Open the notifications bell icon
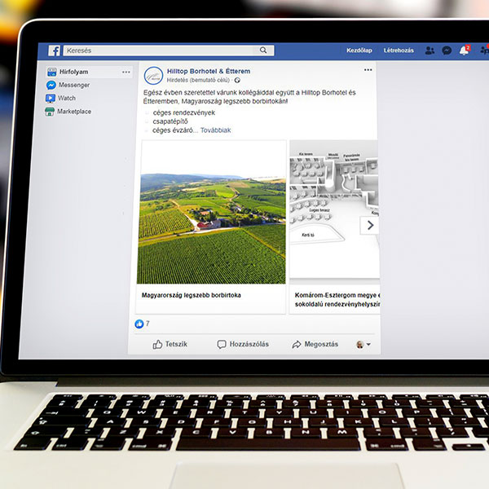 [x=464, y=51]
